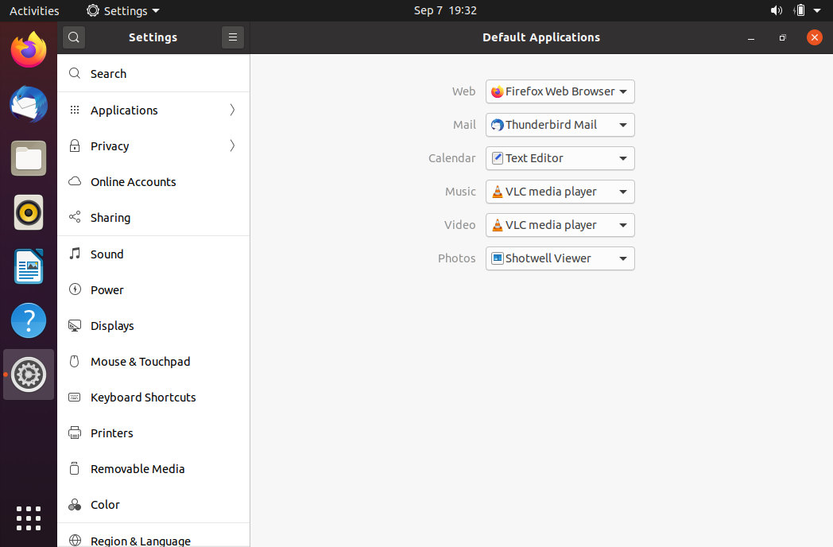Select Mouse & Touchpad settings
Viewport: 833px width, 547px height.
pos(153,362)
